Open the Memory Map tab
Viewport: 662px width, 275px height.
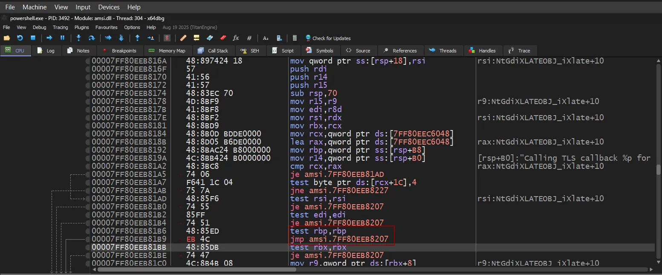point(168,51)
